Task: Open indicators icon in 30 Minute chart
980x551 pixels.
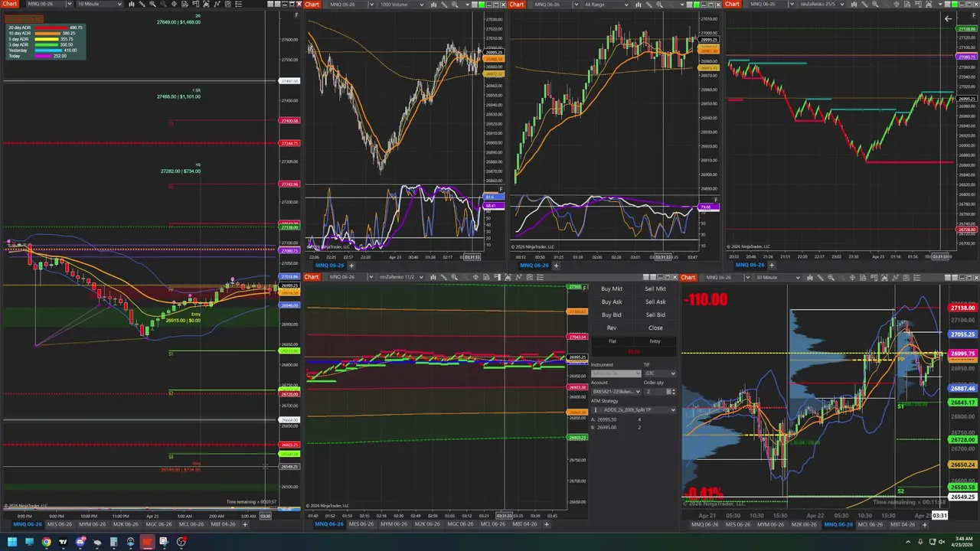Action: [x=896, y=277]
